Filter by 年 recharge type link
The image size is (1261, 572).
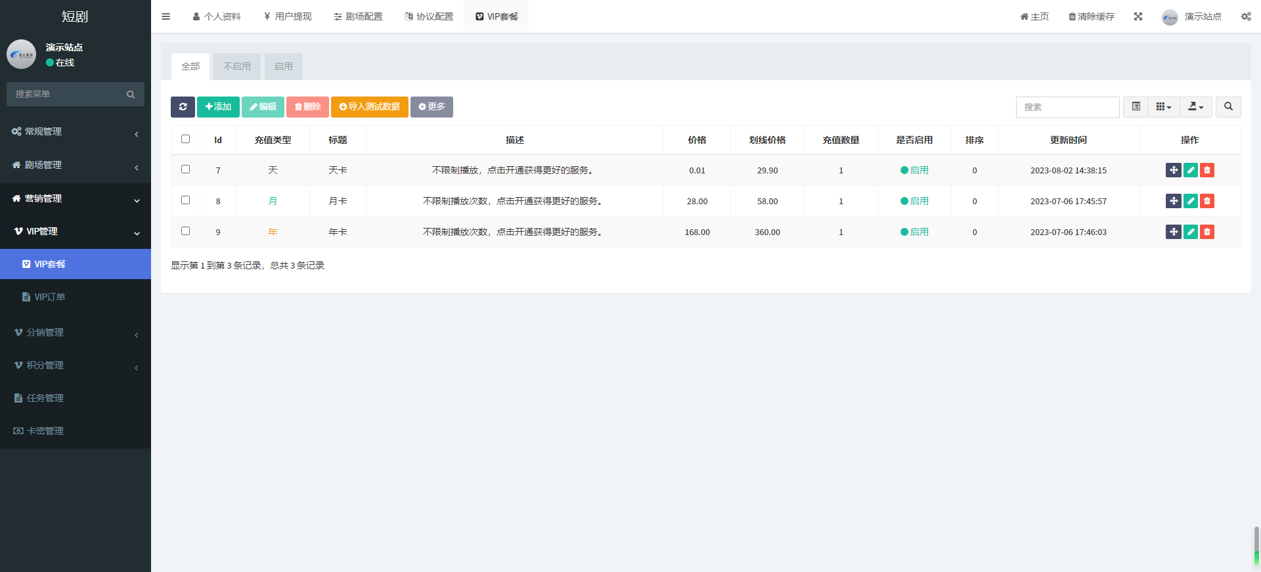pyautogui.click(x=273, y=232)
